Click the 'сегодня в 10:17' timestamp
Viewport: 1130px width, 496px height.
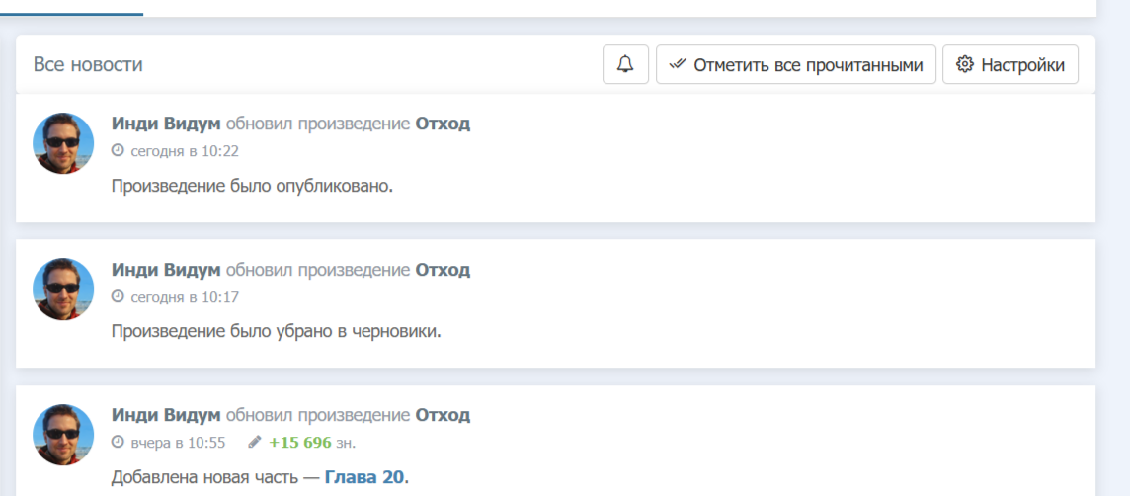[185, 296]
